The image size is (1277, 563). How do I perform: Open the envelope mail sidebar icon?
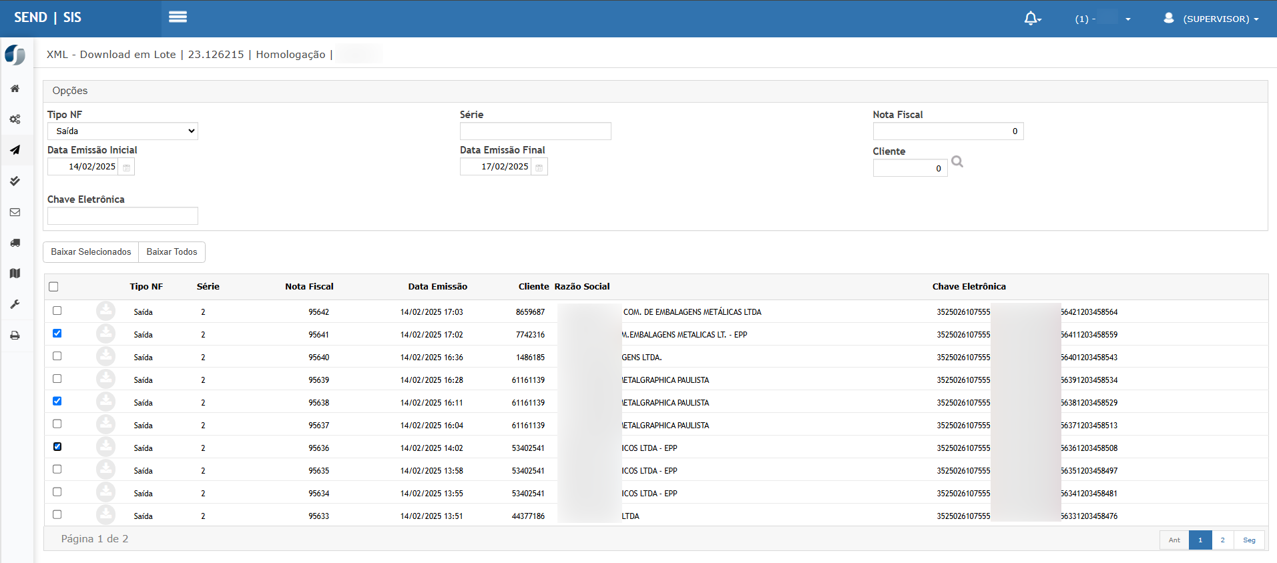(15, 212)
